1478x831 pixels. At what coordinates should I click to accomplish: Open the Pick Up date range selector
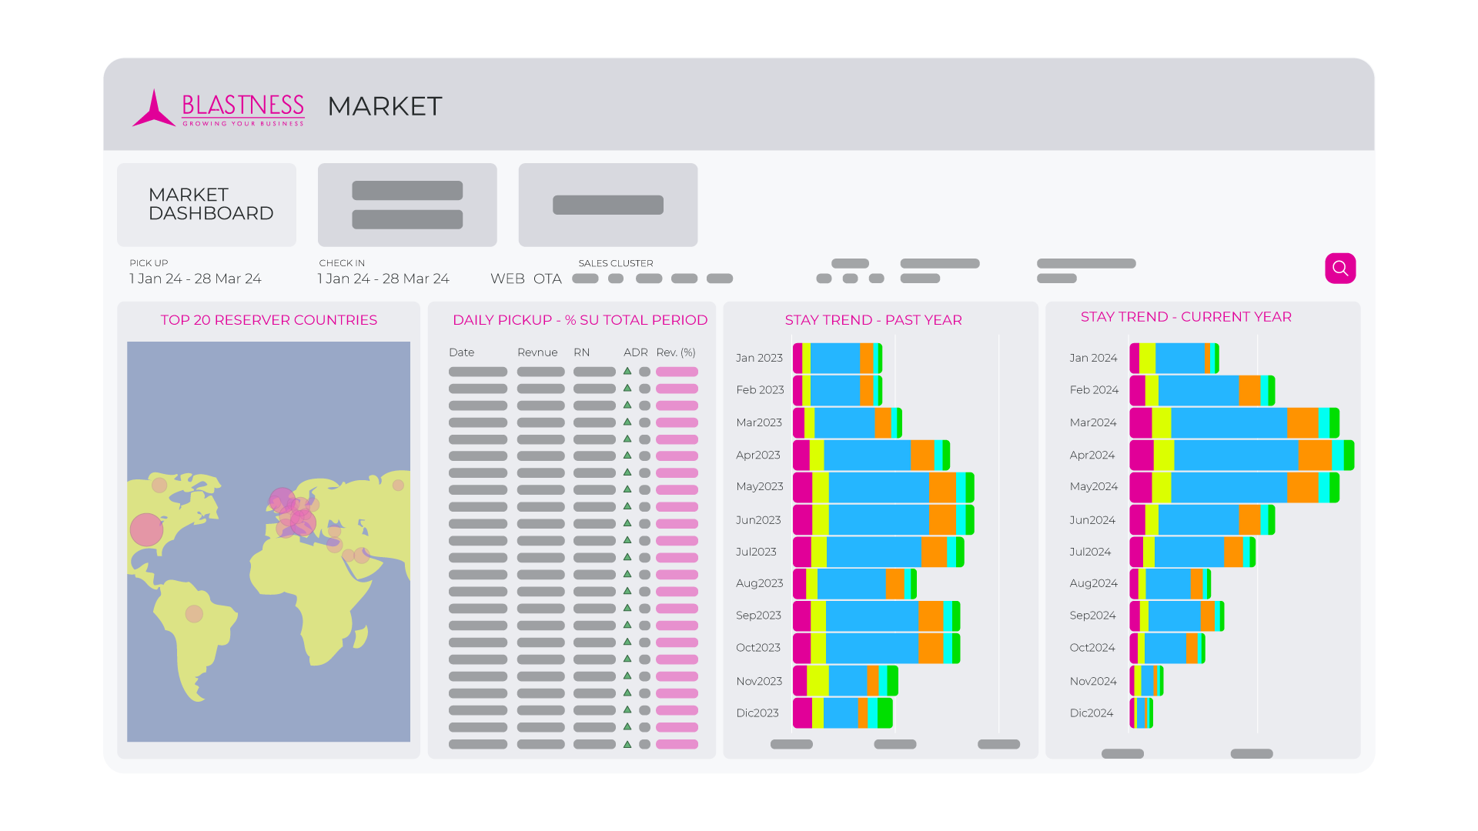pyautogui.click(x=196, y=279)
